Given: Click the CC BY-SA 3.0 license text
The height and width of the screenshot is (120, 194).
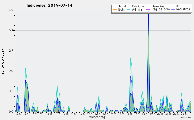Looking at the screenshot, I should [184, 117].
